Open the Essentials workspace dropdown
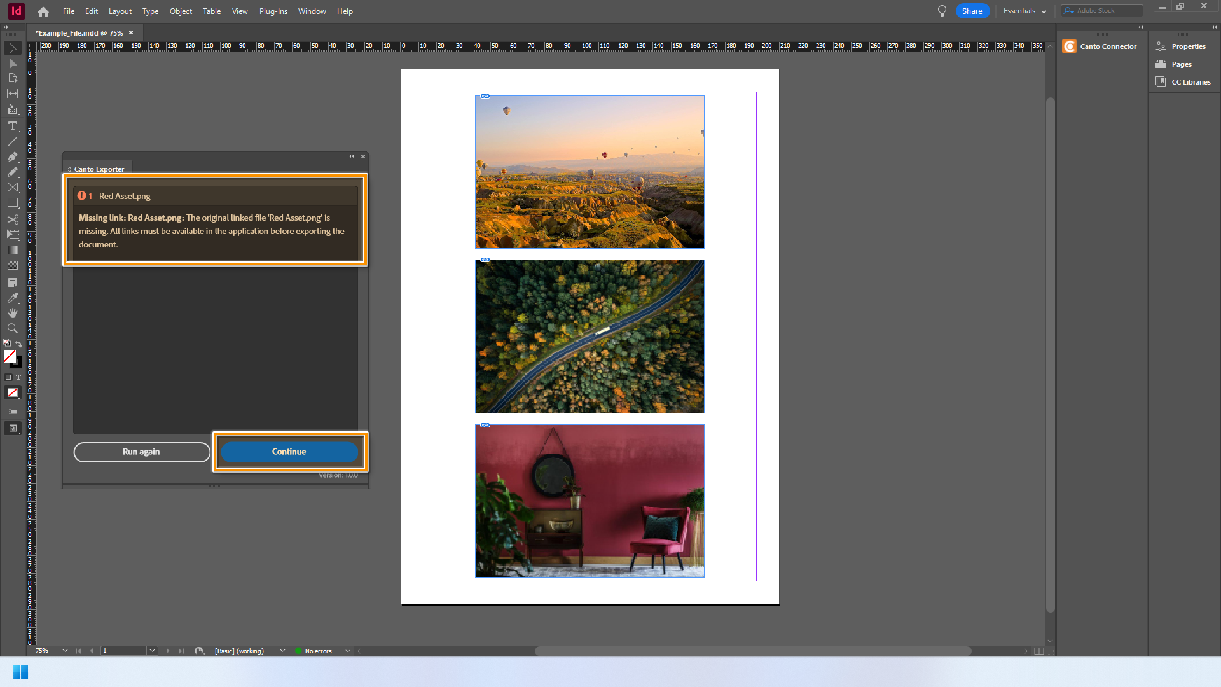The height and width of the screenshot is (687, 1221). click(1024, 11)
